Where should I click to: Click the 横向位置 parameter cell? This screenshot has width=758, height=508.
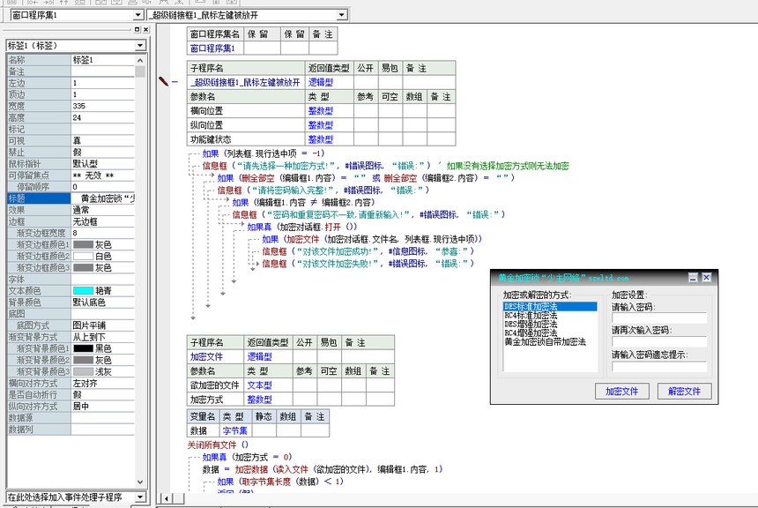pos(246,111)
